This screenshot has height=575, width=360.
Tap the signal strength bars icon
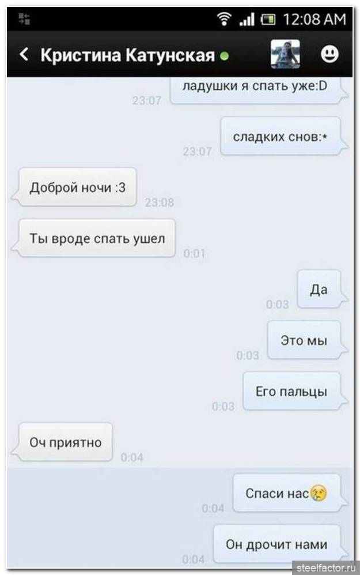(x=247, y=19)
